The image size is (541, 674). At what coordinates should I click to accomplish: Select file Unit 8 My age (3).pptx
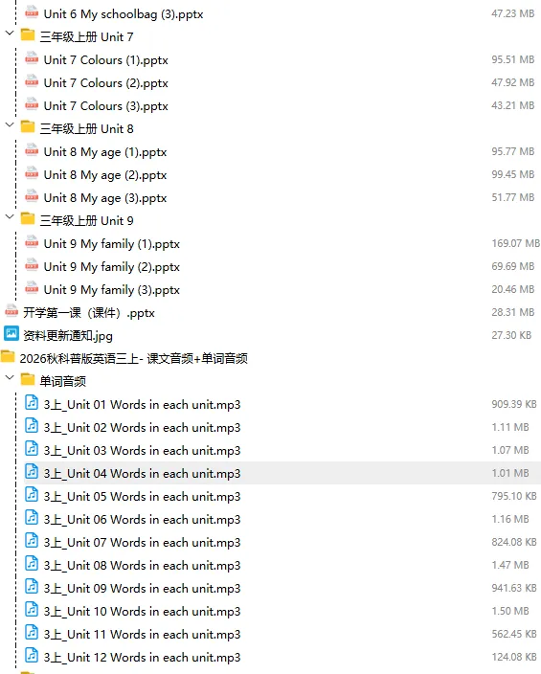coord(105,198)
